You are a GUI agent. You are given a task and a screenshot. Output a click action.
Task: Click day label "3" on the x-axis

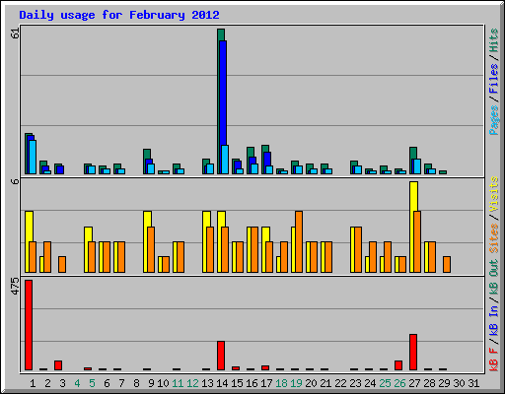point(62,383)
